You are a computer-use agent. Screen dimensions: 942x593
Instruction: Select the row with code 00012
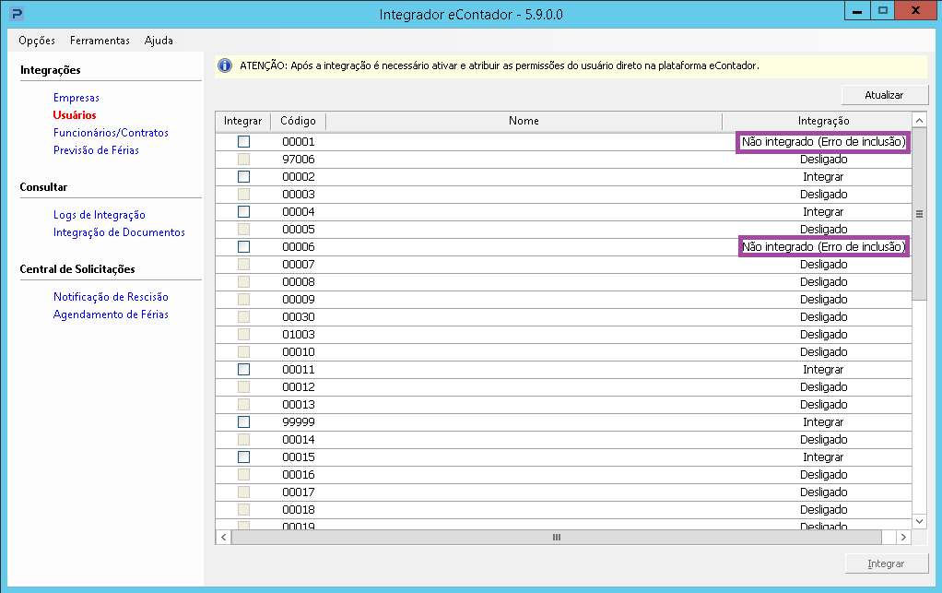pyautogui.click(x=563, y=387)
